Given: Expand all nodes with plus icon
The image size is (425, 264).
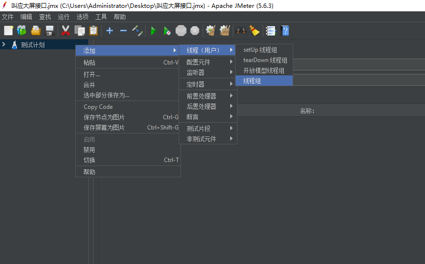Looking at the screenshot, I should [x=110, y=31].
